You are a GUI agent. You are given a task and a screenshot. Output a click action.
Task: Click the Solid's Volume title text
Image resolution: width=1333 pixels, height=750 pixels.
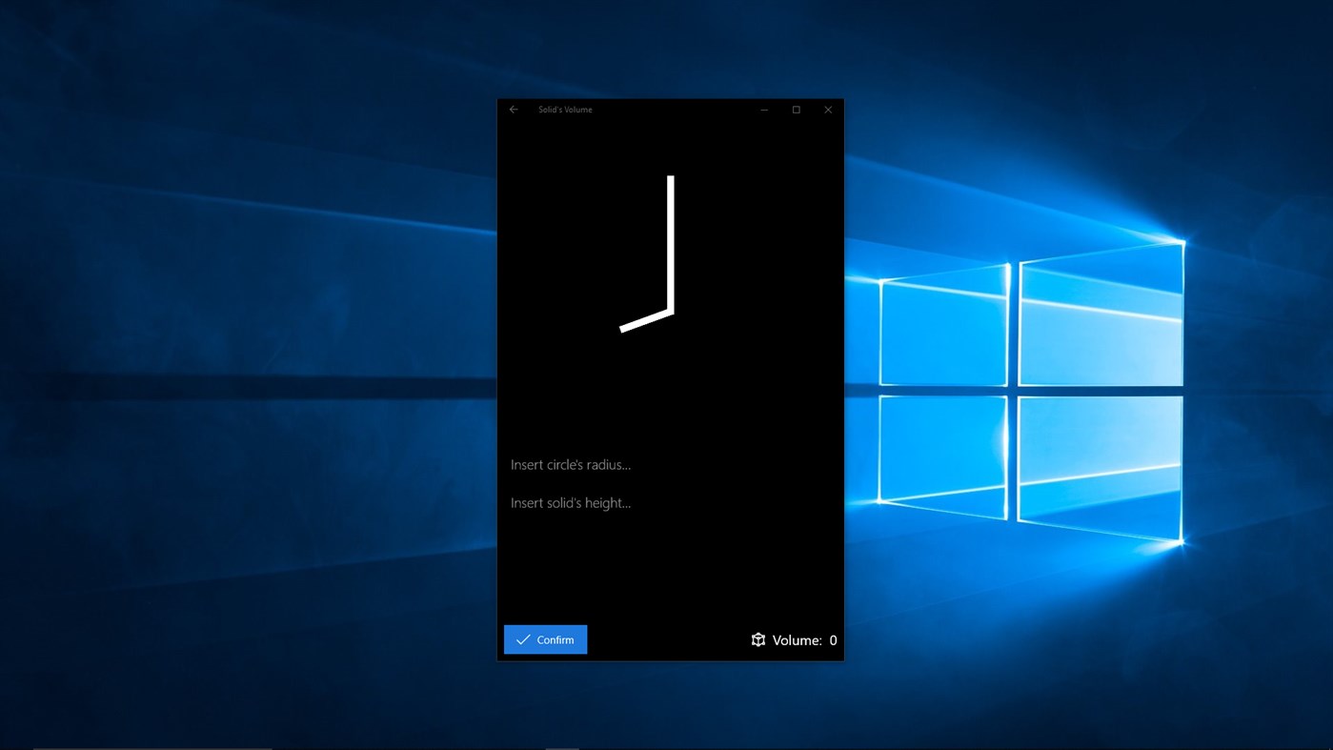coord(564,109)
